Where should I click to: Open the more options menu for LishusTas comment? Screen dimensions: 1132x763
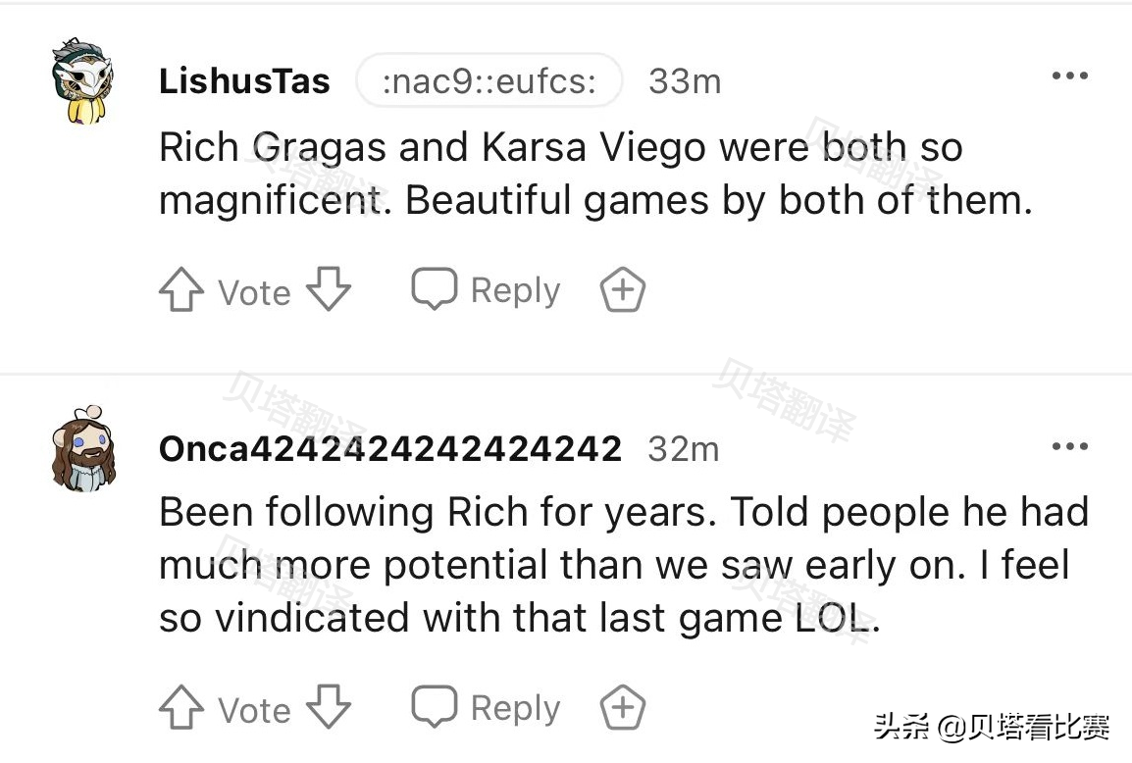pos(1069,76)
